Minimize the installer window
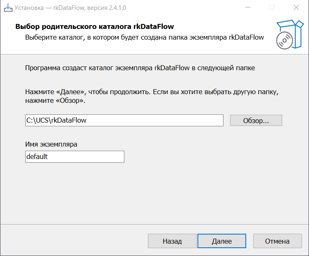The width and height of the screenshot is (309, 256). coord(248,7)
